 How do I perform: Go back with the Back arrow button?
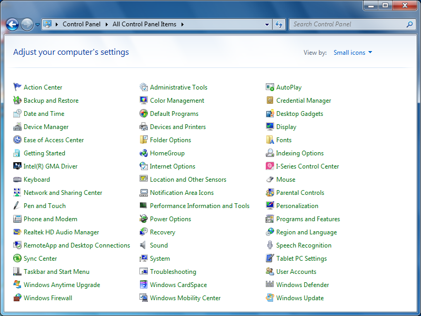12,24
